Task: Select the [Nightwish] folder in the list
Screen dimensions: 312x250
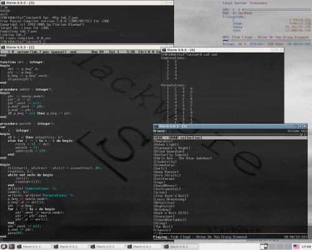Action: pos(164,206)
